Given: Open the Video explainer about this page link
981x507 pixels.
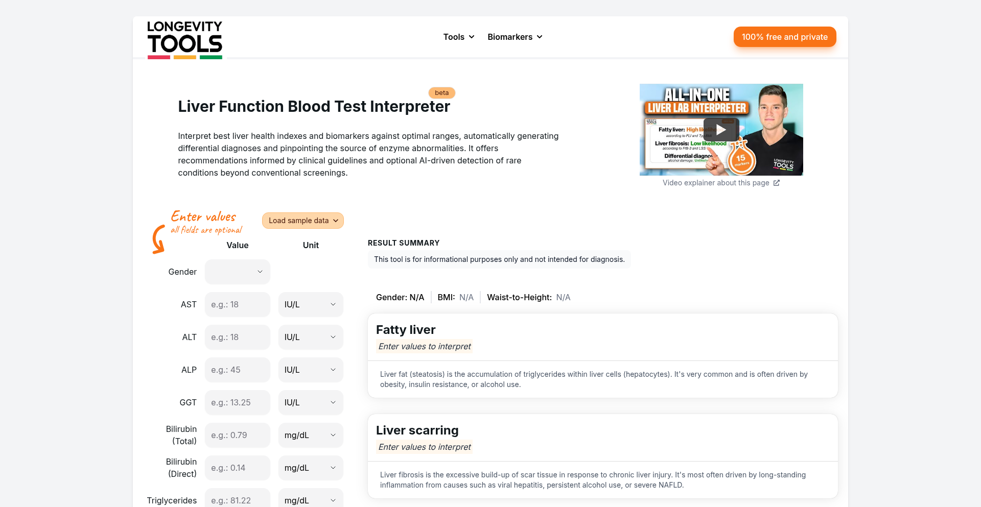Looking at the screenshot, I should 715,183.
